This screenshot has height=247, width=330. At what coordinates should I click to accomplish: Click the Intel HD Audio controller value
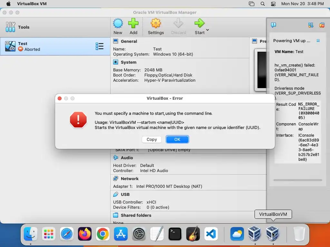(x=154, y=171)
